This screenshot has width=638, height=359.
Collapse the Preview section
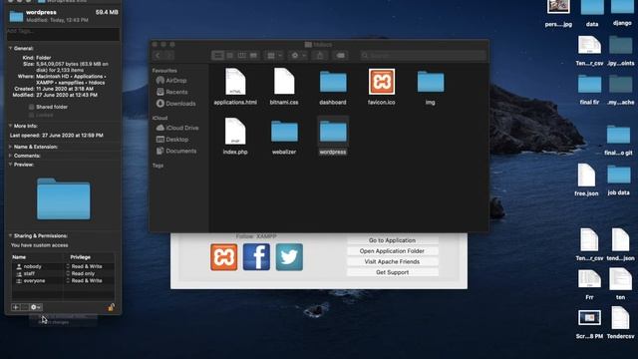[x=10, y=165]
